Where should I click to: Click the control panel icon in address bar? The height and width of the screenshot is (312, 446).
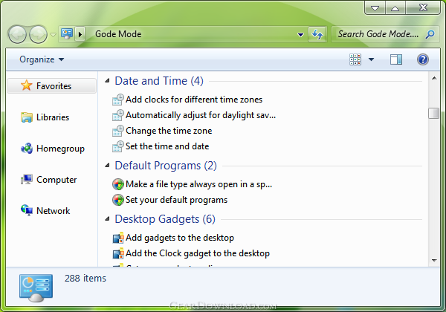coord(67,34)
